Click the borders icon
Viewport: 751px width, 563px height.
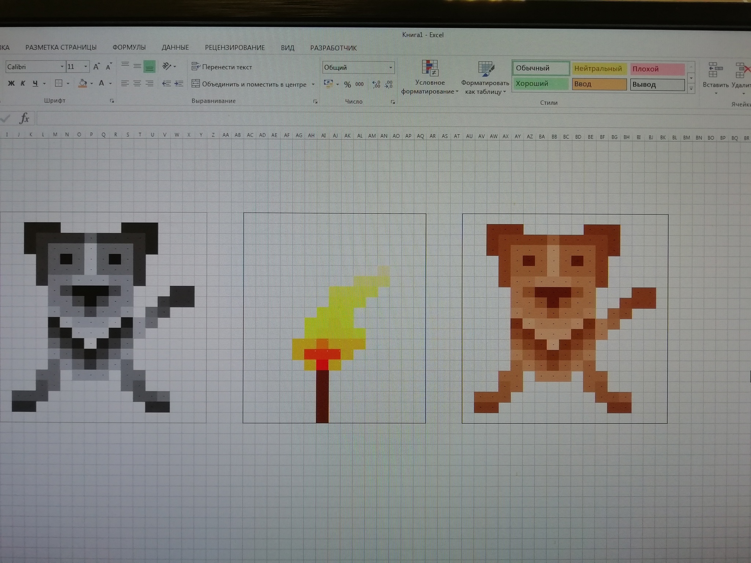(59, 83)
